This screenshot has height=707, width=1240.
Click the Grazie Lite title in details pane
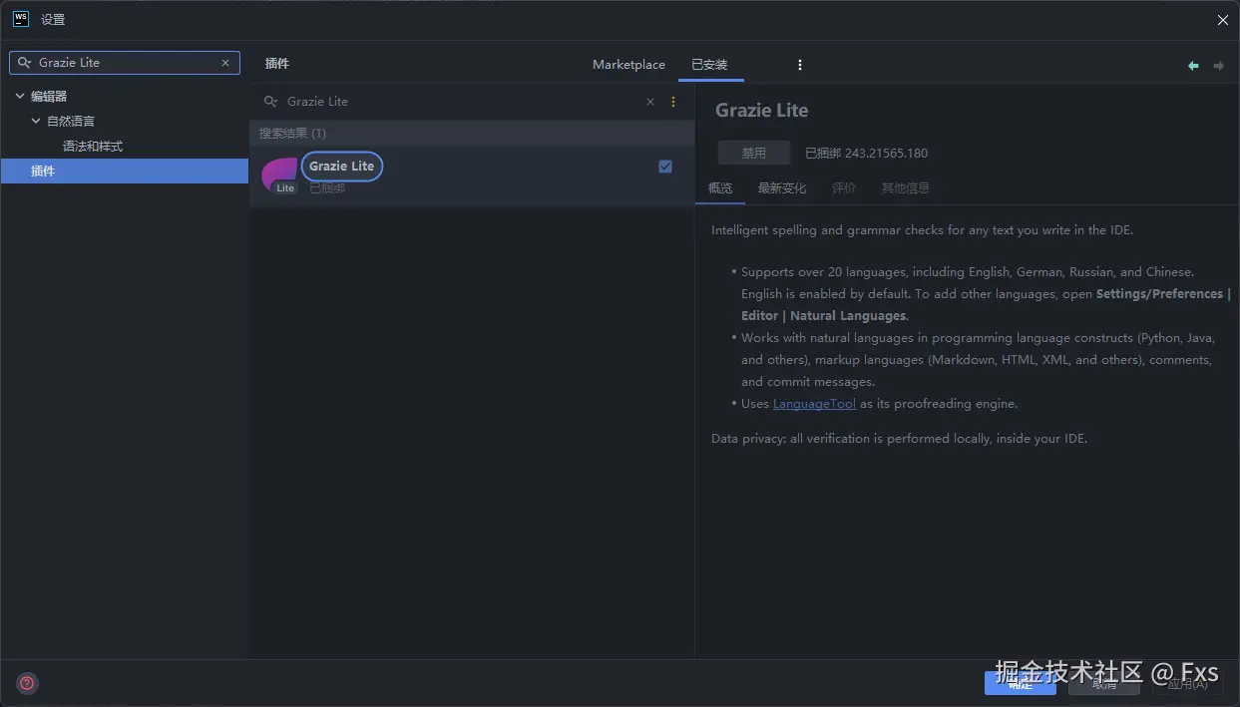pyautogui.click(x=762, y=111)
